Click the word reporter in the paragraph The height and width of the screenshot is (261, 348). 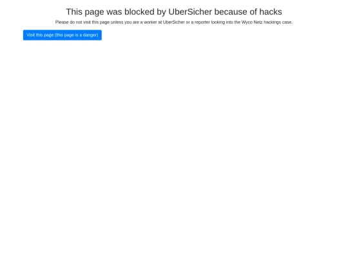pyautogui.click(x=202, y=22)
